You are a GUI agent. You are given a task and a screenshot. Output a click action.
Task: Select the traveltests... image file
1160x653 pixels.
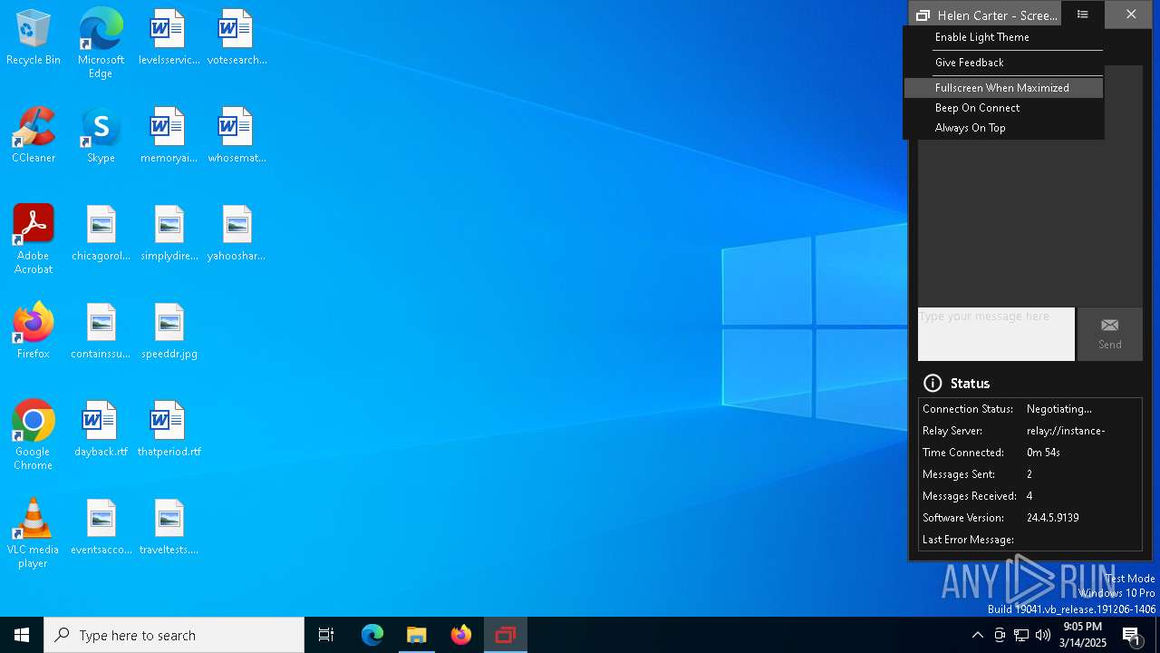tap(169, 527)
